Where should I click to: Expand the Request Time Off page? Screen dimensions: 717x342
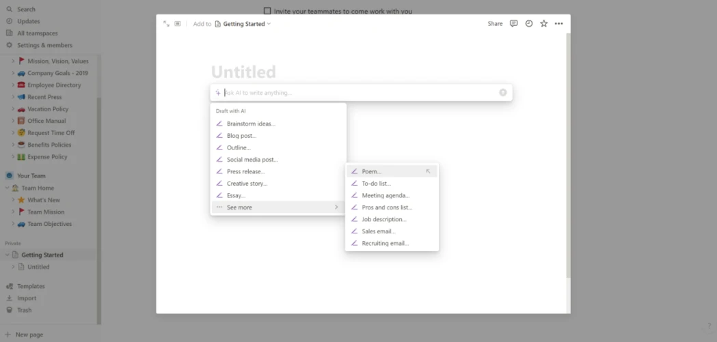[13, 133]
